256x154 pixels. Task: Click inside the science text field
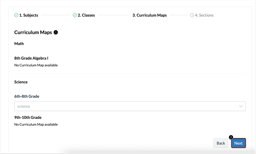(77, 106)
